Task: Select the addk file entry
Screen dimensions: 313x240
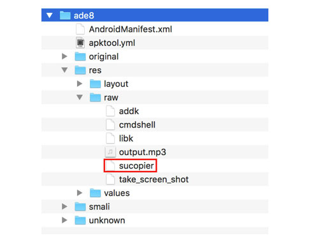Action: click(155, 111)
